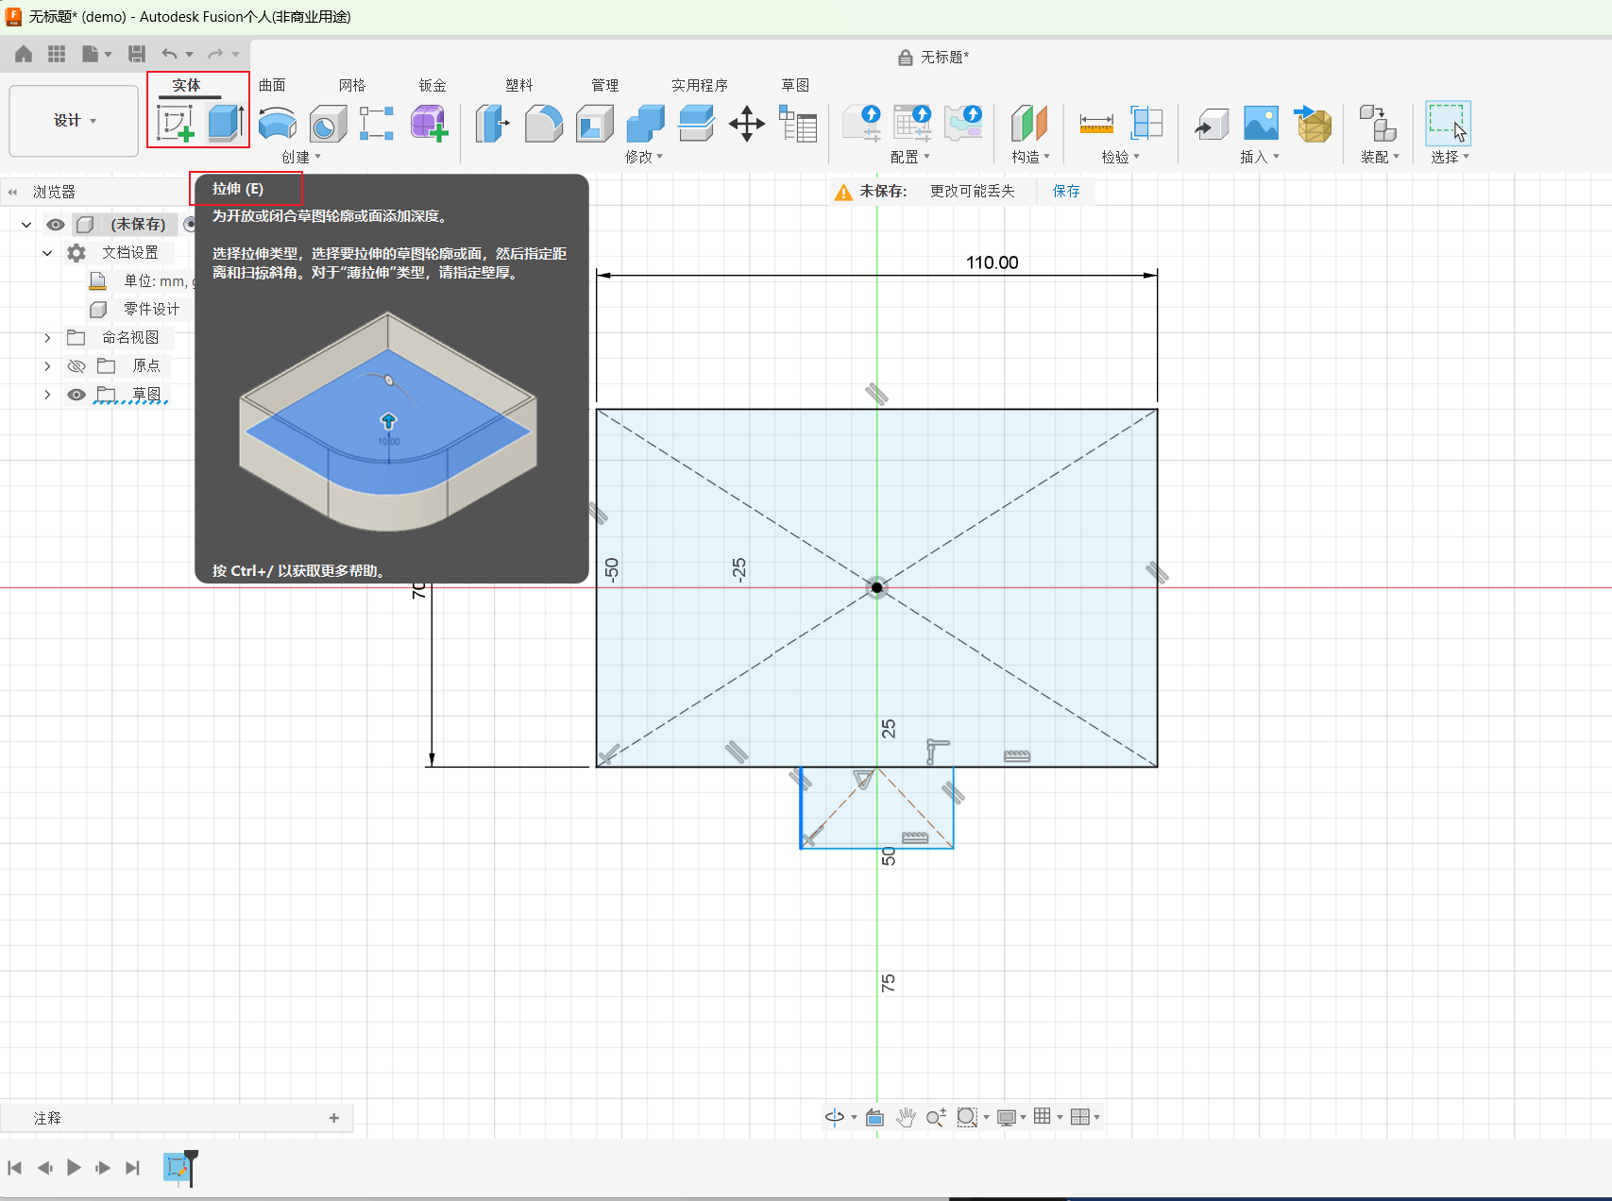This screenshot has height=1201, width=1612.
Task: Switch to the Plastic (塑料) tab
Action: point(519,85)
